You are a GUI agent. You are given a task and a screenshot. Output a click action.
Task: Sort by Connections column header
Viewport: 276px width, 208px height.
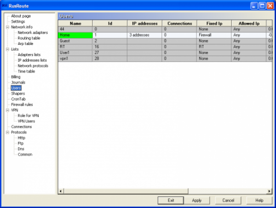pyautogui.click(x=179, y=23)
